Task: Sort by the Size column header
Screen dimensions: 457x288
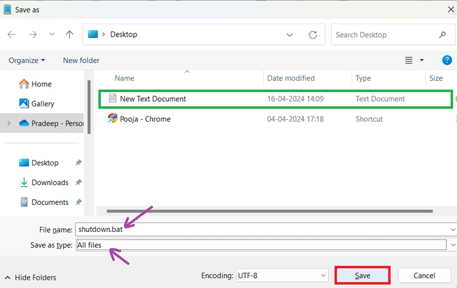Action: click(x=436, y=78)
